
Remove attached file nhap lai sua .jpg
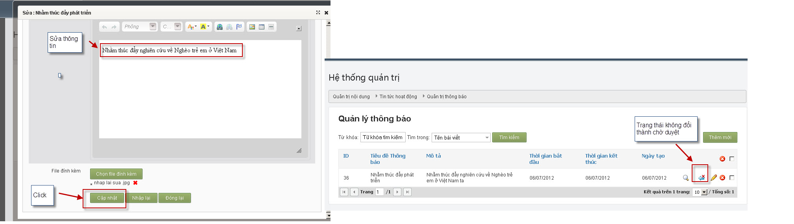click(x=135, y=183)
